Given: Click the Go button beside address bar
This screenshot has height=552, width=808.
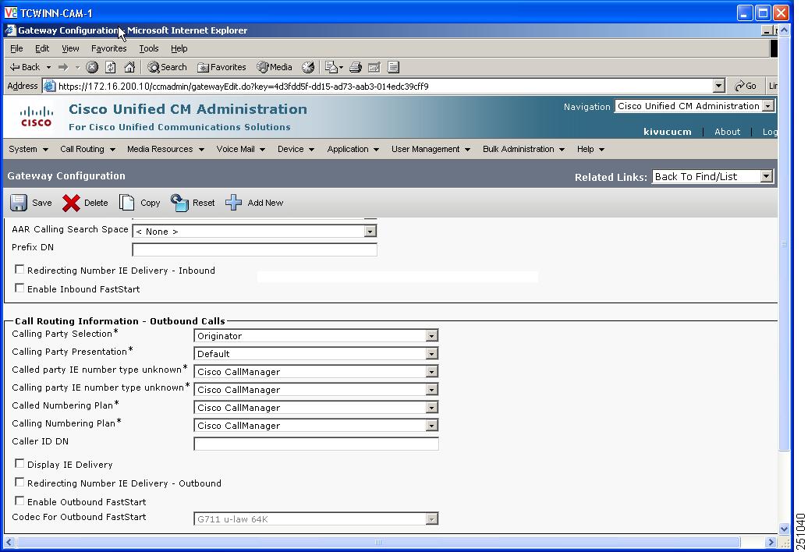Looking at the screenshot, I should [x=745, y=86].
